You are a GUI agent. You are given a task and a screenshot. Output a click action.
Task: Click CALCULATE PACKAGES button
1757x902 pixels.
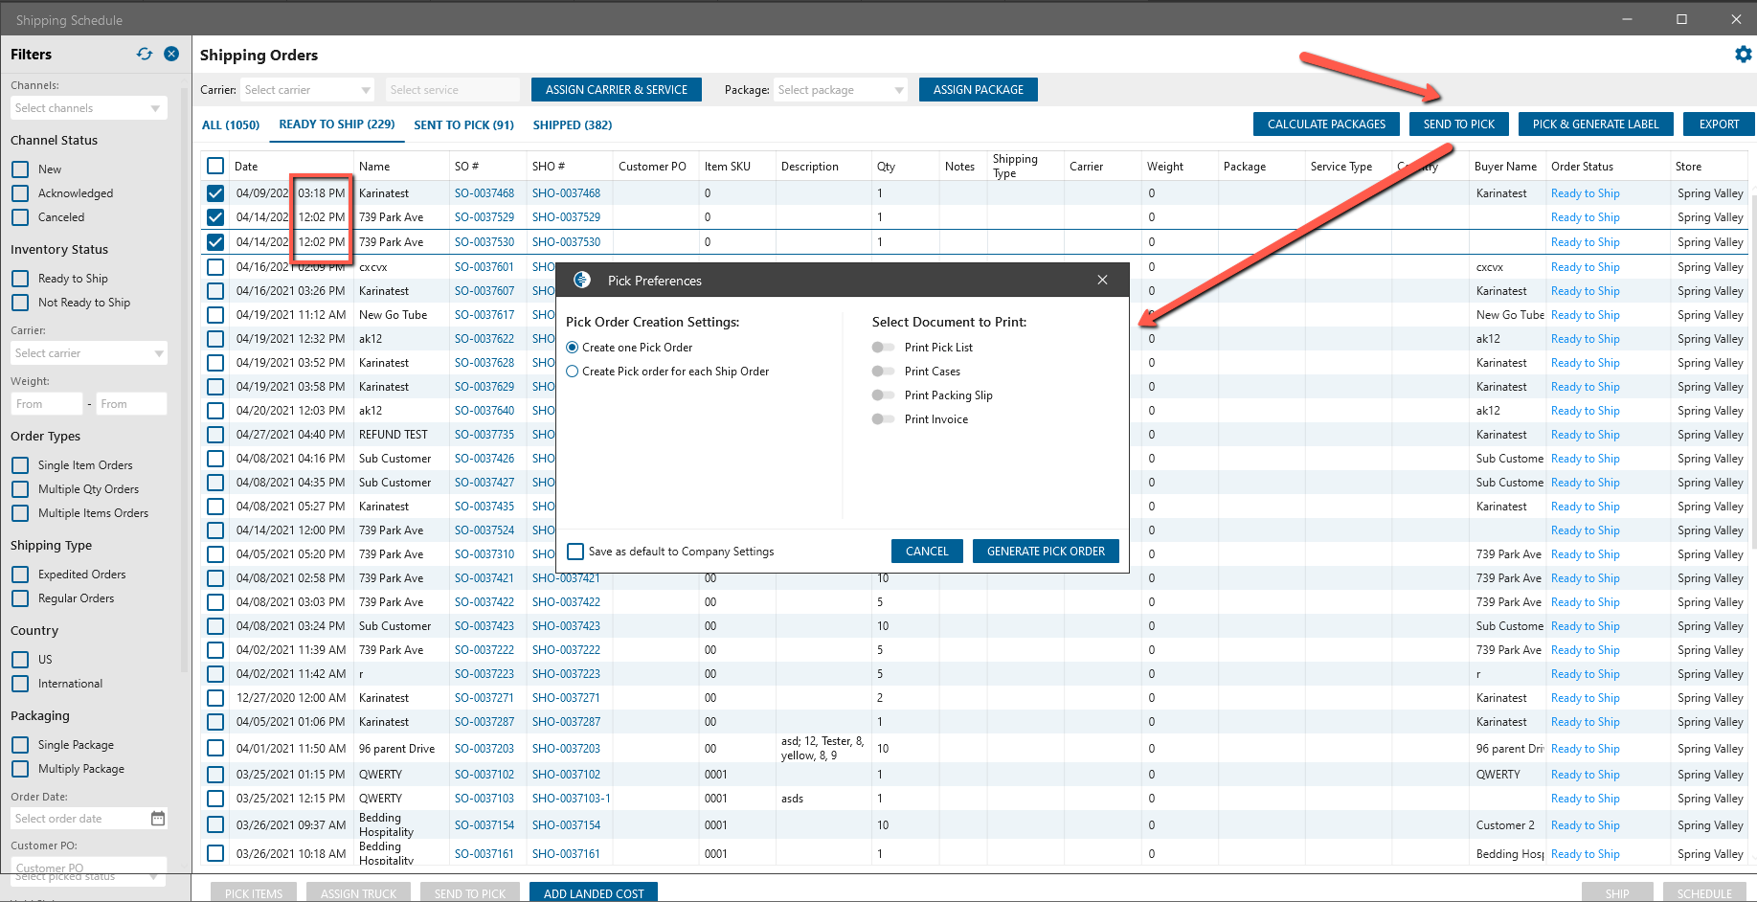tap(1326, 124)
